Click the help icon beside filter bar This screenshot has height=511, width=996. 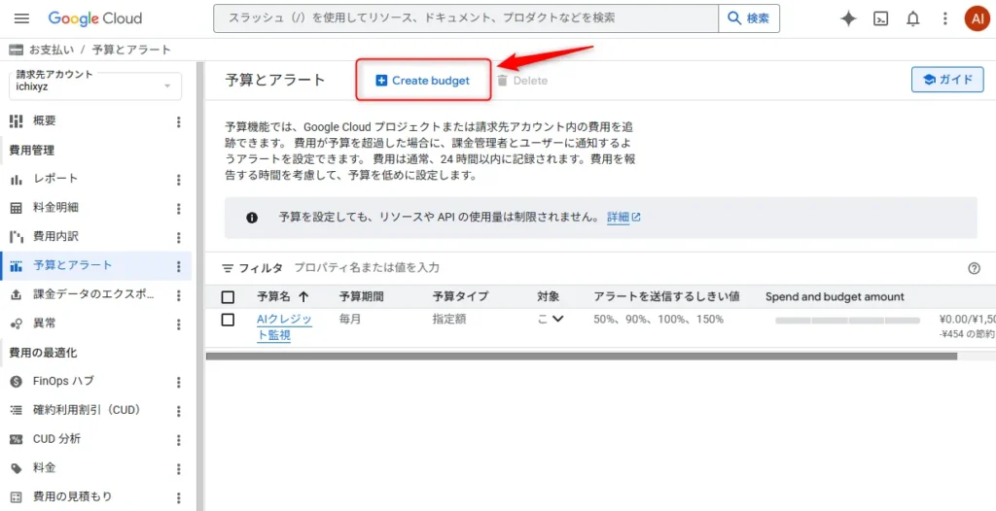(974, 268)
